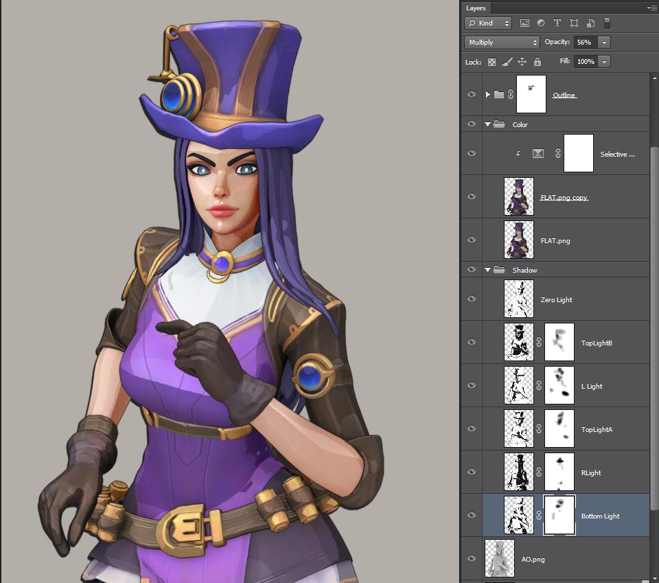Hide the FLAT.png copy layer
The height and width of the screenshot is (583, 659).
tap(472, 196)
